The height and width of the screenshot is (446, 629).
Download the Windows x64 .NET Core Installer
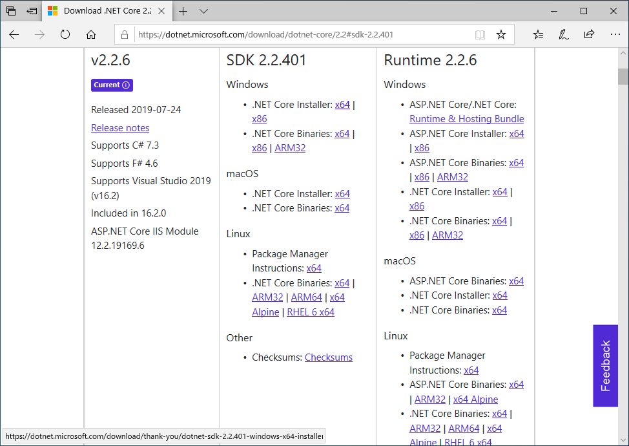coord(342,104)
